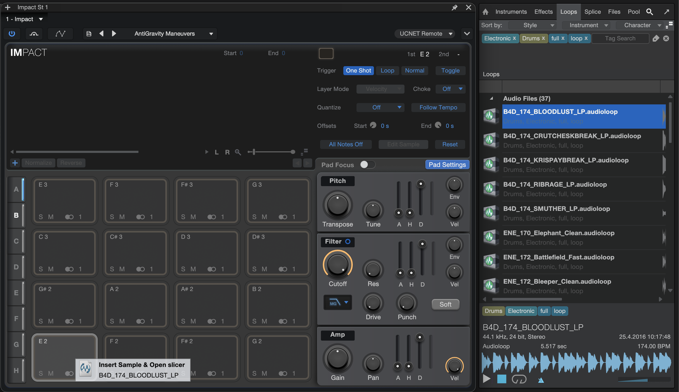This screenshot has width=679, height=392.
Task: Click the R channel button
Action: tap(227, 152)
